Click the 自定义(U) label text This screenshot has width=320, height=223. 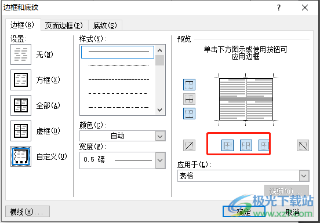(52, 156)
